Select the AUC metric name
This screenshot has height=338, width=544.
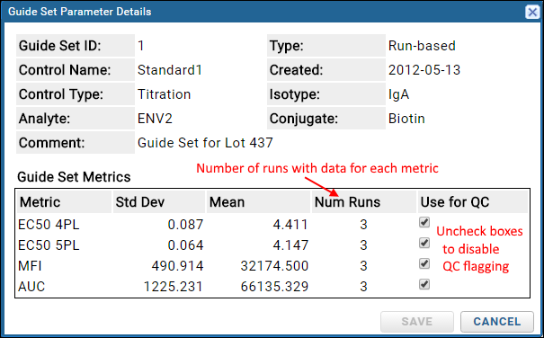point(31,287)
